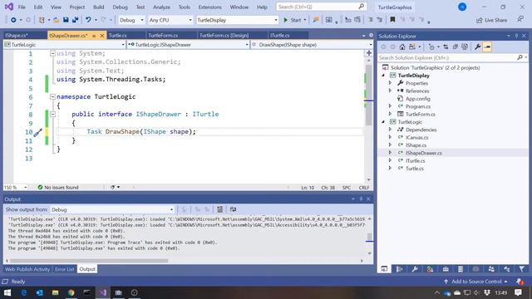Screen dimensions: 532x299
Task: Click the notifications icon in the status bar
Action: 520,282
